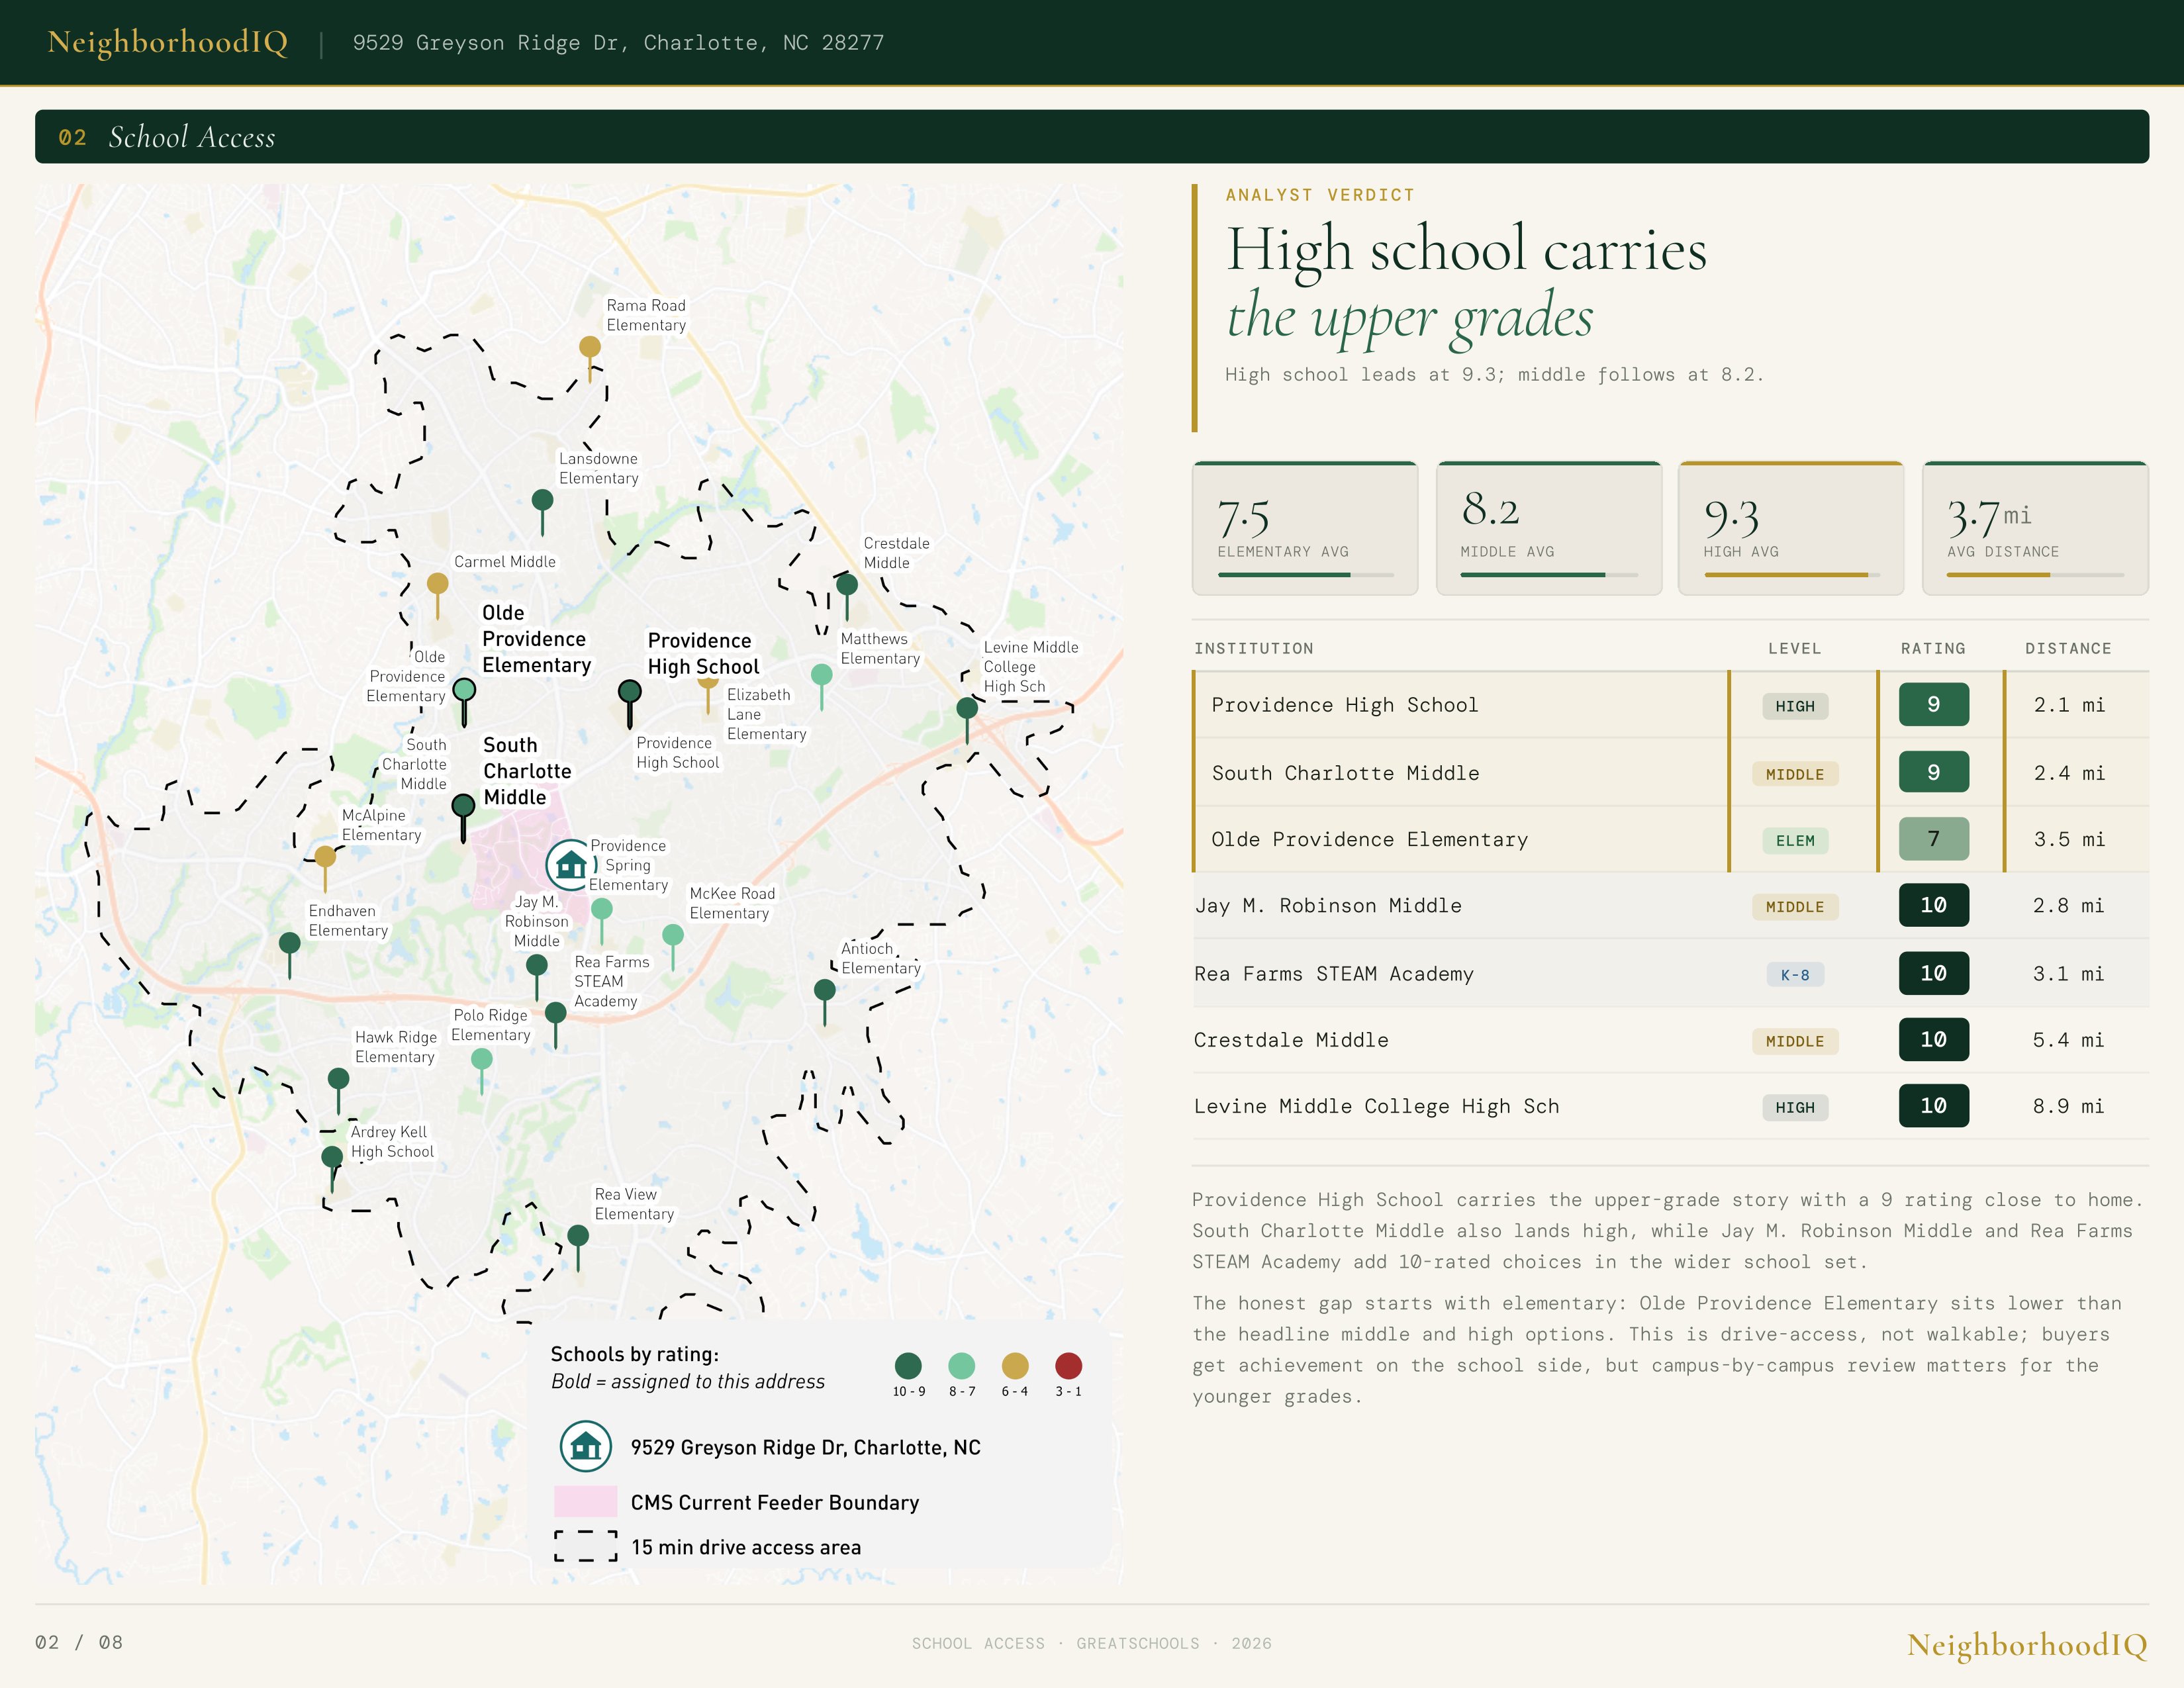Click the K-8 level badge

point(1795,974)
